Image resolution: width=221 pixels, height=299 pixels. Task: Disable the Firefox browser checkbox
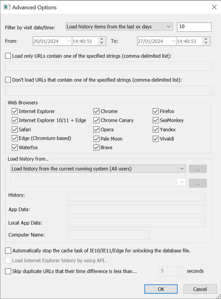pos(156,111)
